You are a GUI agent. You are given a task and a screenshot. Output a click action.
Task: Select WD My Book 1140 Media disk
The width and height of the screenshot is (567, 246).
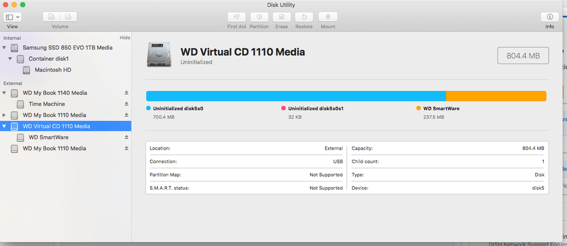tap(55, 93)
